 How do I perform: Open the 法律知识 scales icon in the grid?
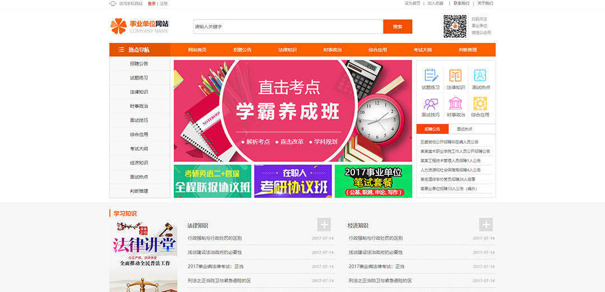point(455,75)
